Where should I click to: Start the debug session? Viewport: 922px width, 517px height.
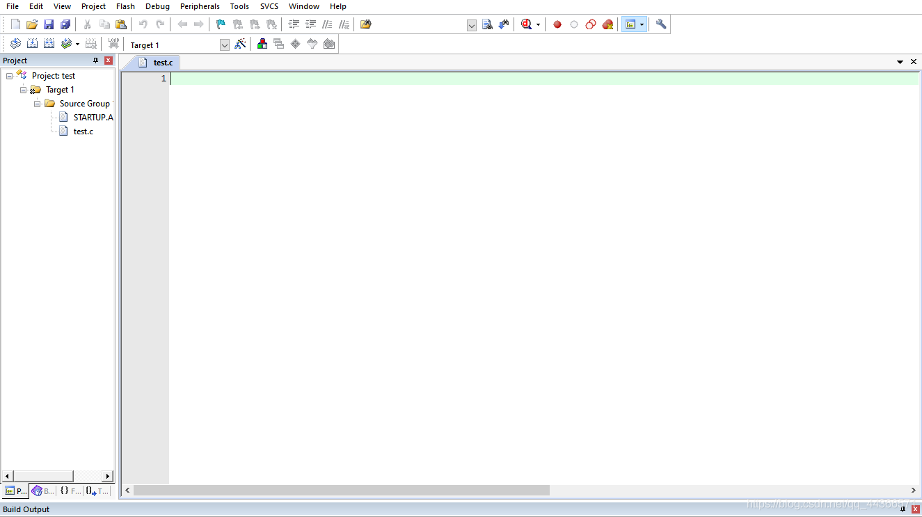pyautogui.click(x=527, y=24)
